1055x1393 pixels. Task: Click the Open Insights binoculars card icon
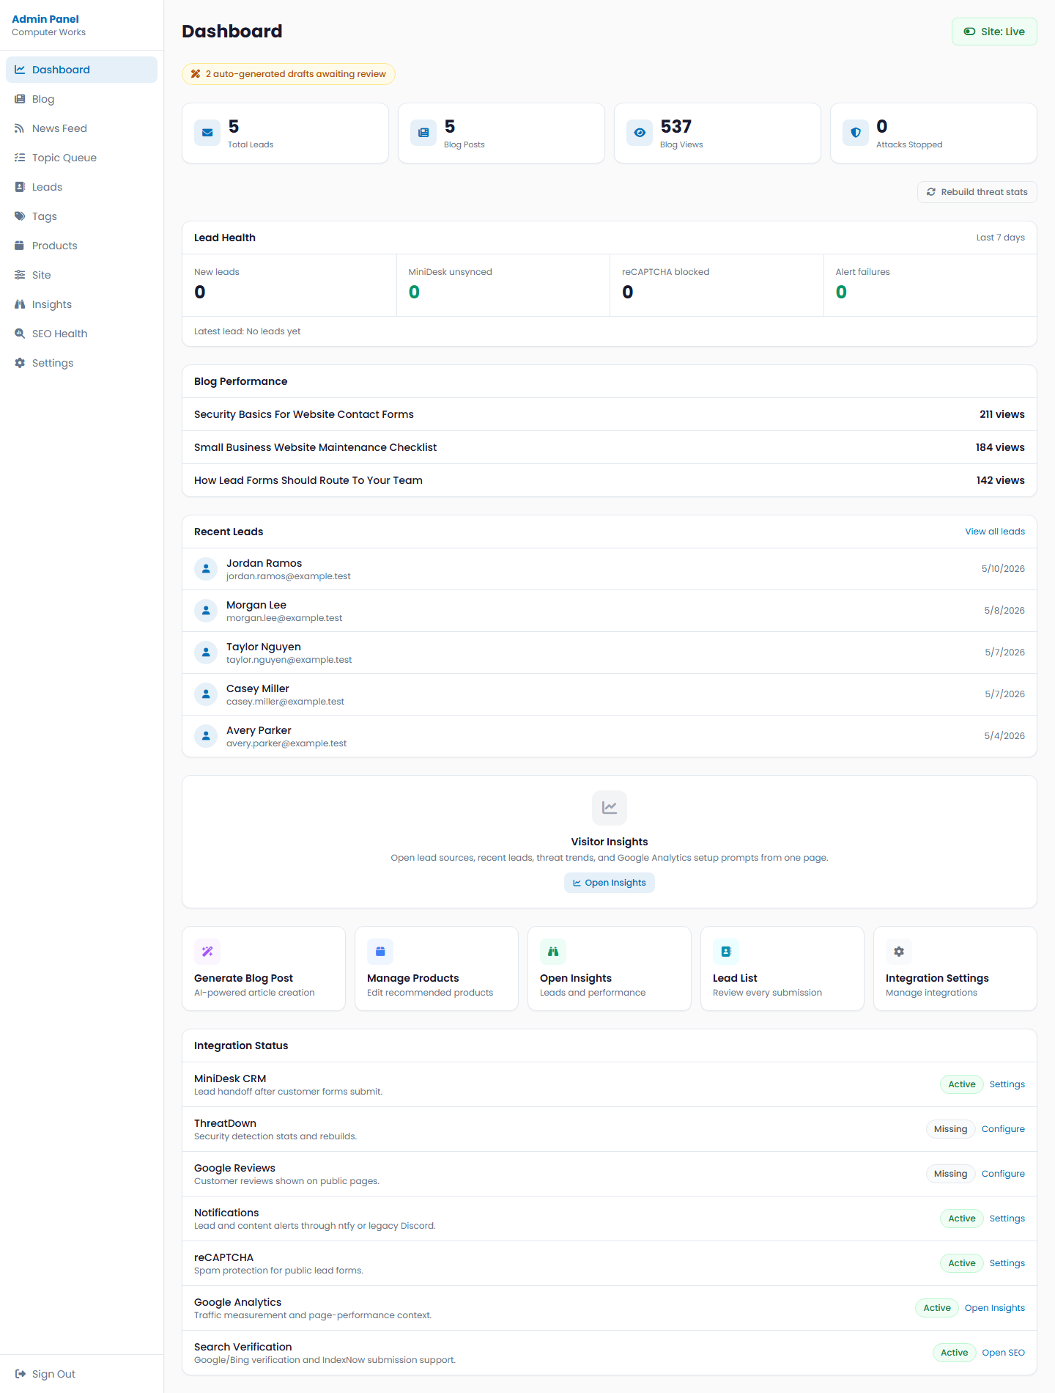pos(553,952)
